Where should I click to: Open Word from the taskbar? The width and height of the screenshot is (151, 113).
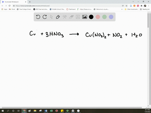click(x=46, y=111)
